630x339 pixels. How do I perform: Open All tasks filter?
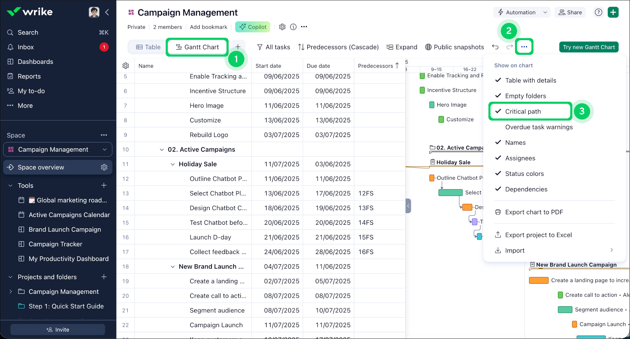pyautogui.click(x=273, y=47)
